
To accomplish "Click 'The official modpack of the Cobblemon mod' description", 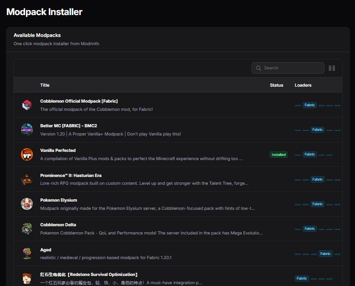I will 97,109.
